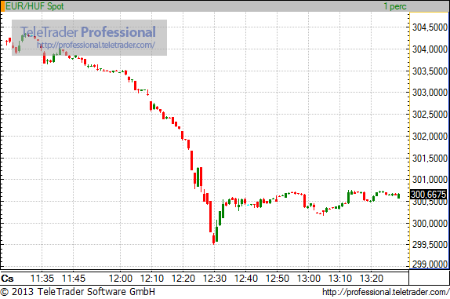450x299 pixels.
Task: Click the 12:40 time axis label
Action: pos(246,279)
